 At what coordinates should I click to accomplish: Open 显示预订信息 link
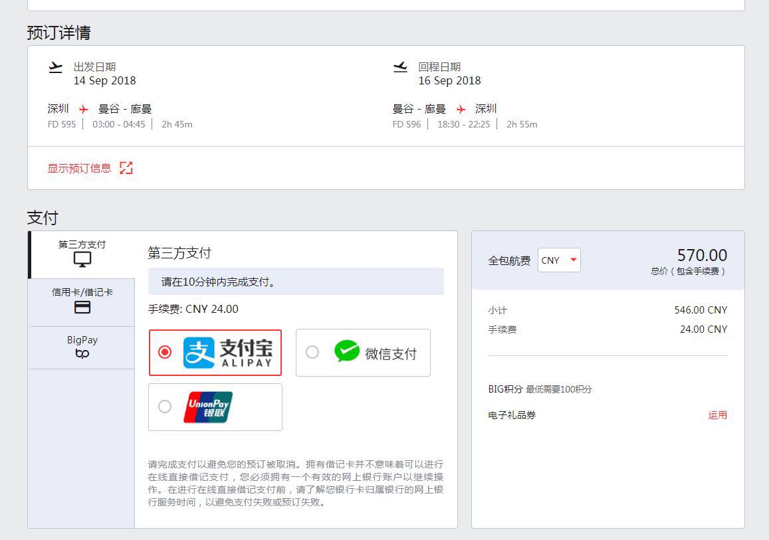[80, 168]
